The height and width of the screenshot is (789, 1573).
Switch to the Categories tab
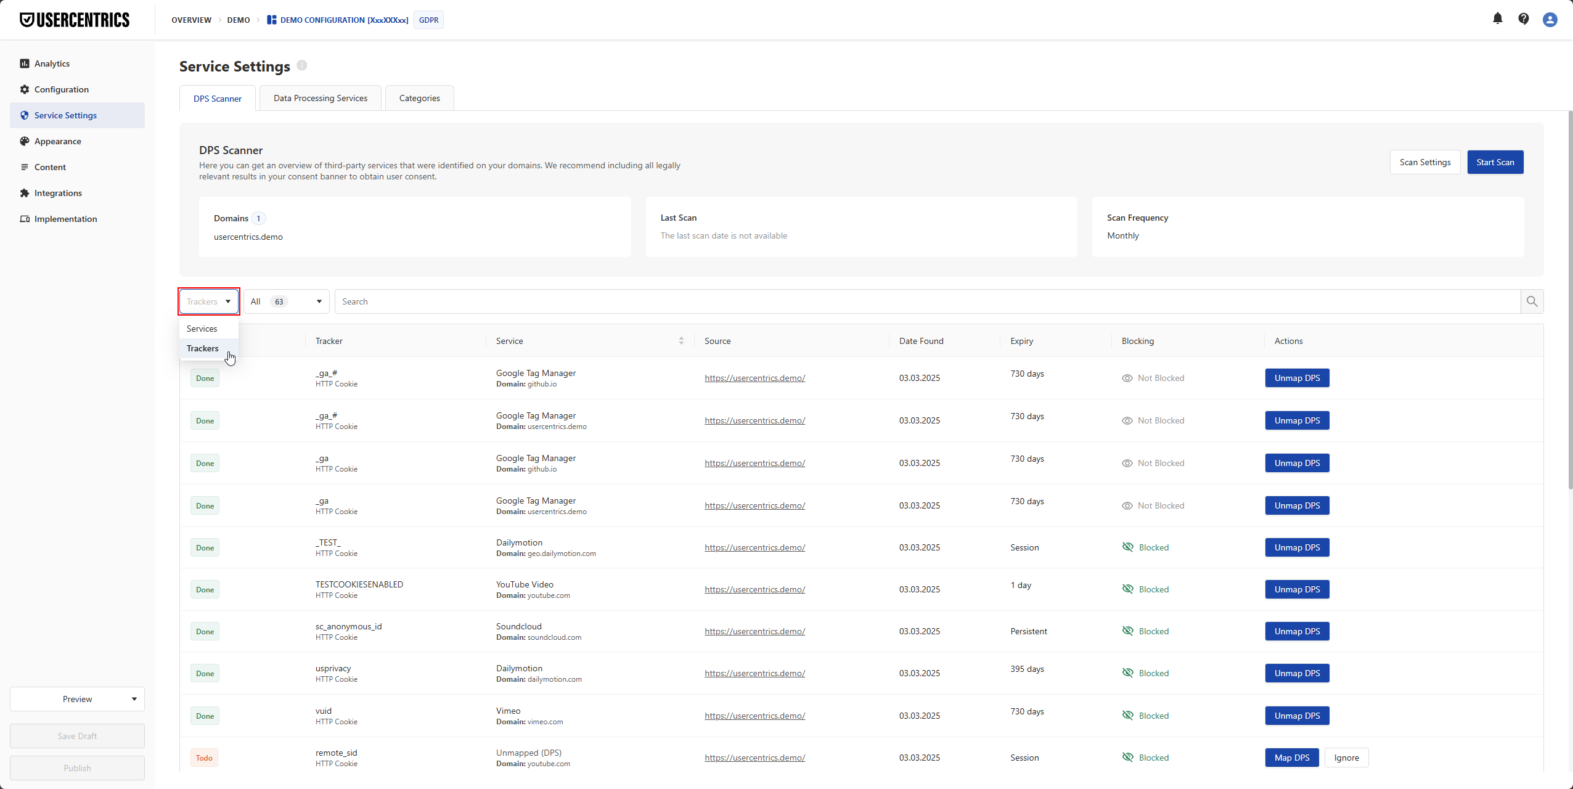[x=420, y=98]
